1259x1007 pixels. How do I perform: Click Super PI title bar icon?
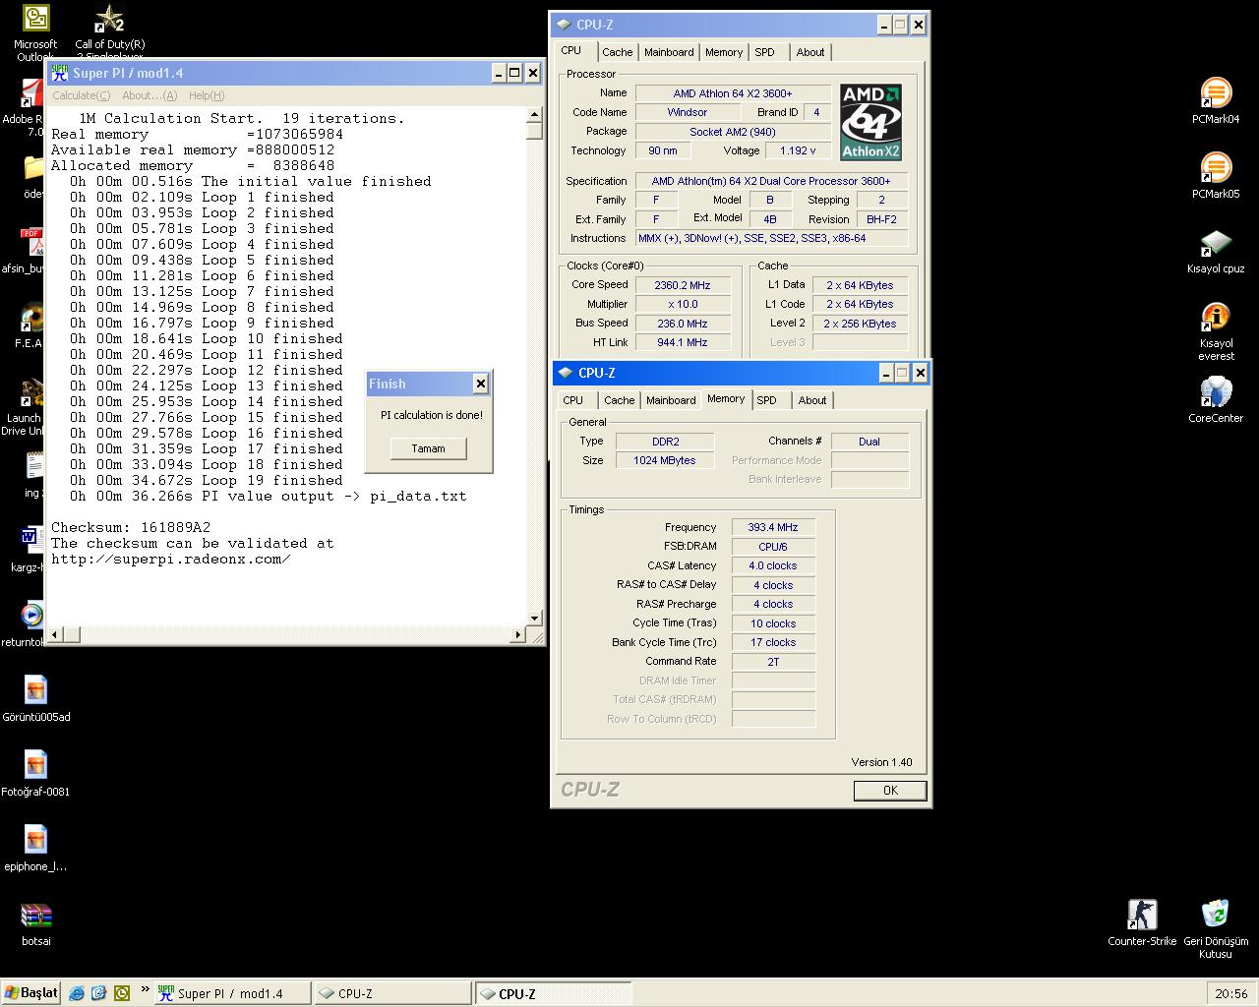coord(60,73)
